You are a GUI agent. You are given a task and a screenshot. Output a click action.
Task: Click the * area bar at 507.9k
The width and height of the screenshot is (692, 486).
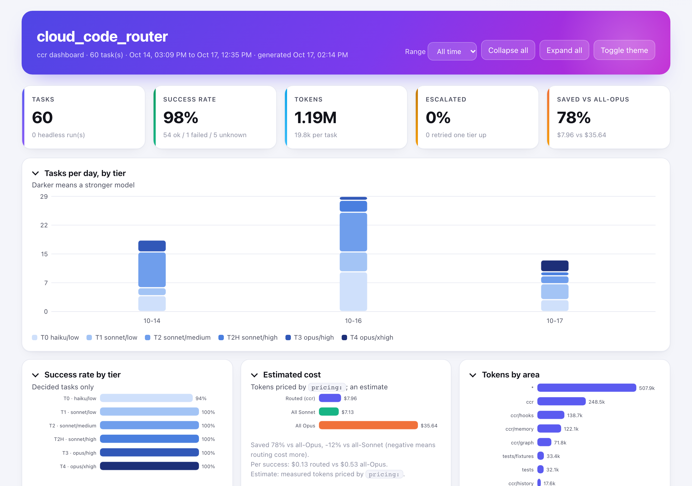[x=587, y=388]
